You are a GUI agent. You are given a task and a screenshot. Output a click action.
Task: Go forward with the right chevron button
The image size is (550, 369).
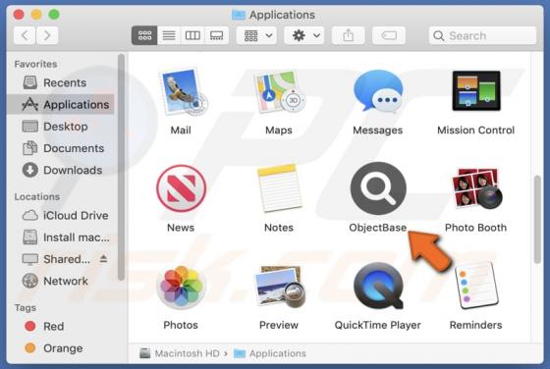click(47, 35)
